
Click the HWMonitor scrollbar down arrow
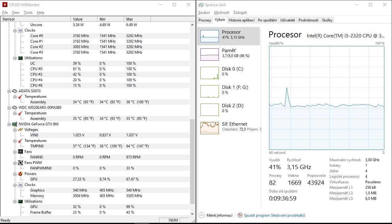192,214
